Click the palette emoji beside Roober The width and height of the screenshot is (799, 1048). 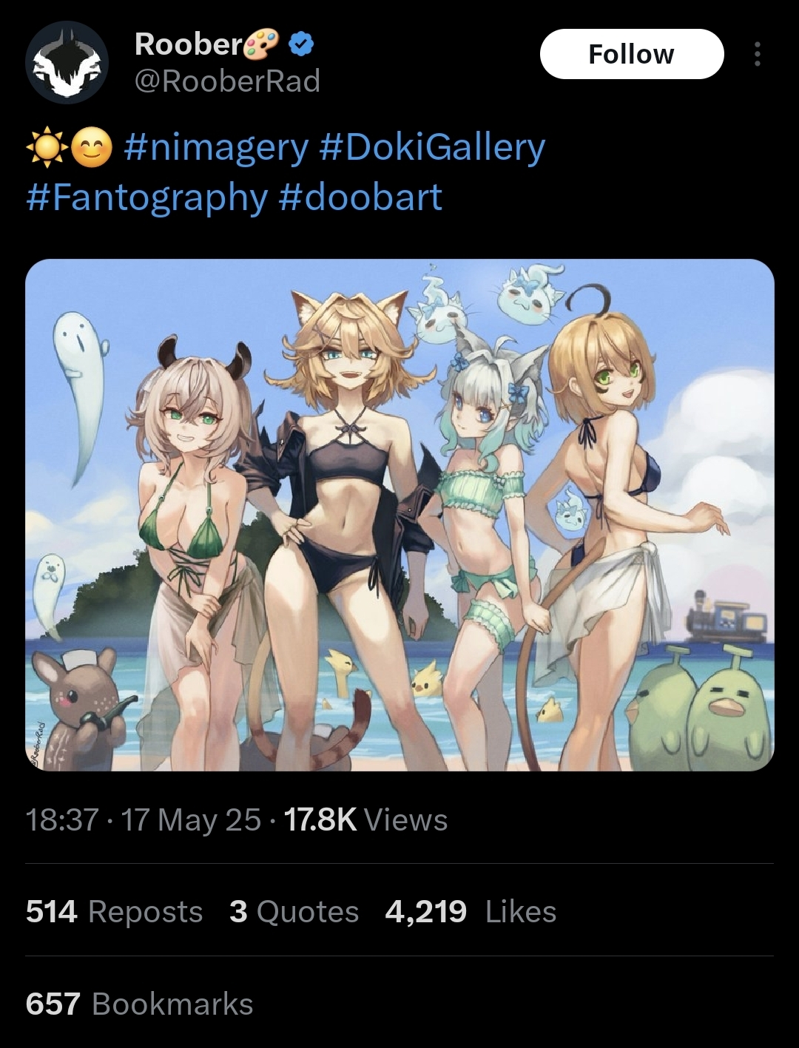pyautogui.click(x=262, y=44)
